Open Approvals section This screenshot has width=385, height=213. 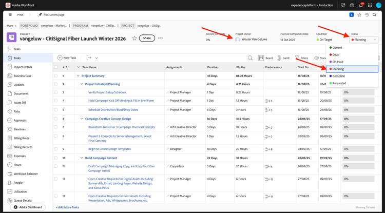point(20,120)
